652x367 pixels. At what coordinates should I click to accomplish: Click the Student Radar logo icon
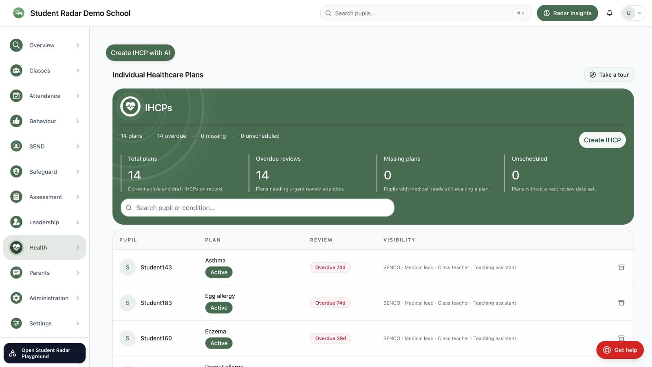(x=18, y=13)
